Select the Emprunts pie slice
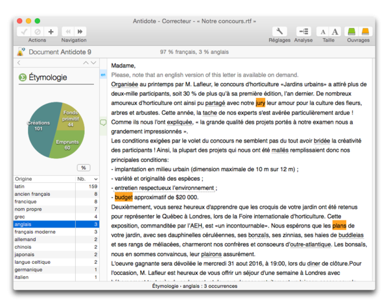389x306 pixels. point(67,144)
